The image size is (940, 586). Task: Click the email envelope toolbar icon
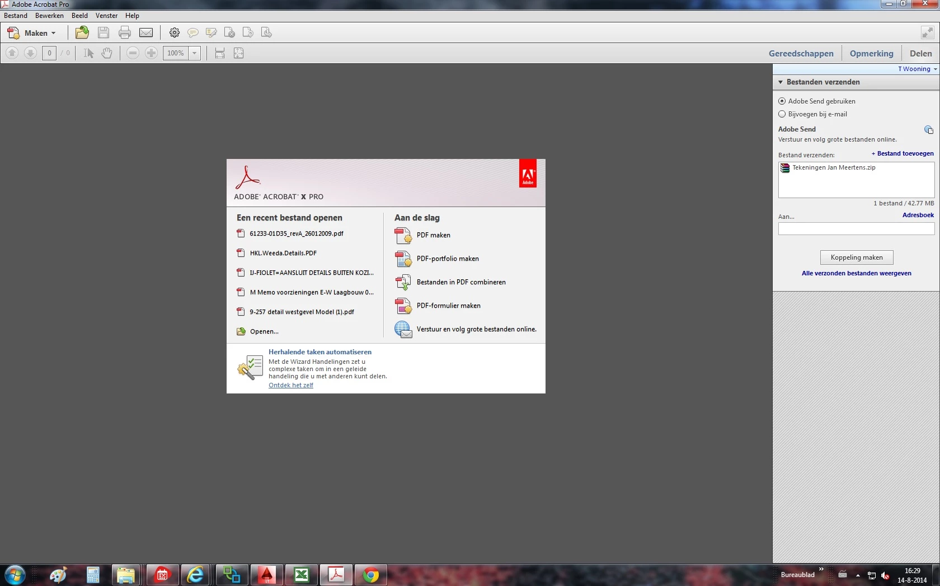[x=146, y=32]
